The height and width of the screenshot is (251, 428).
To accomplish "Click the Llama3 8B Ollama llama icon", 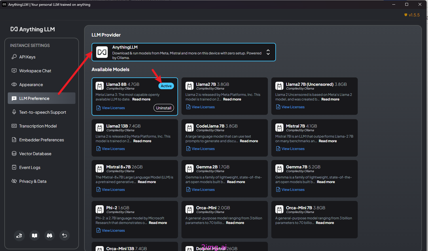I will click(x=100, y=86).
